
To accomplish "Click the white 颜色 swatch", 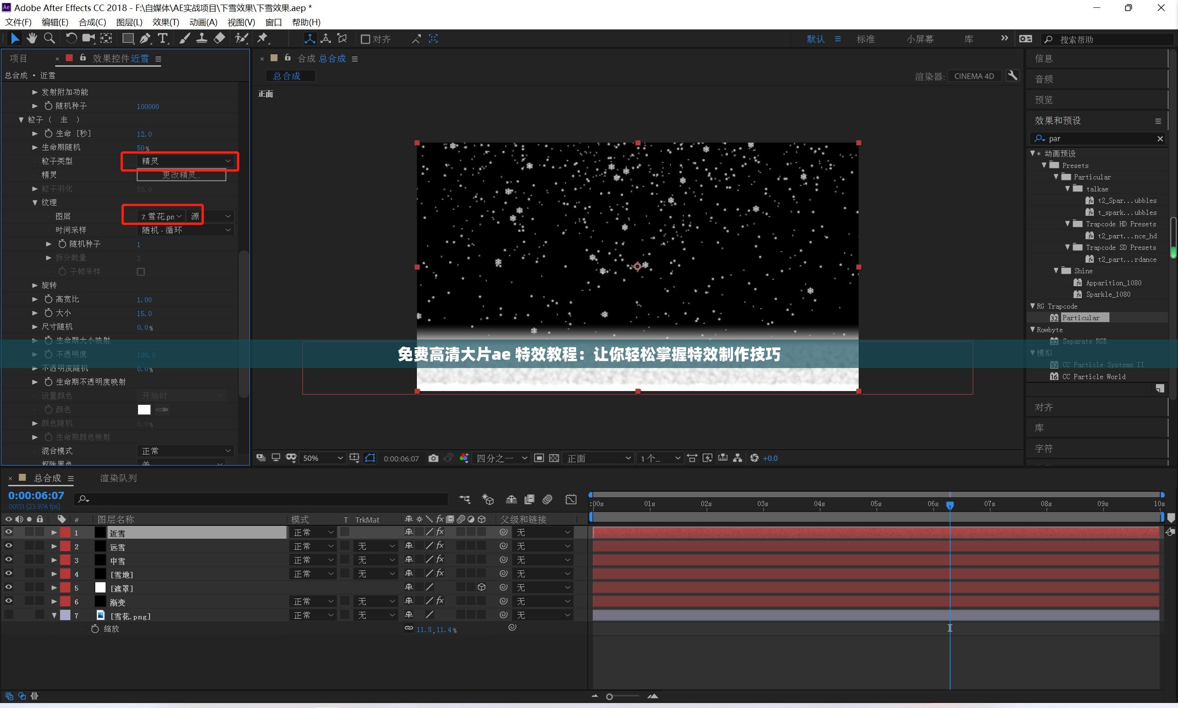I will tap(144, 409).
